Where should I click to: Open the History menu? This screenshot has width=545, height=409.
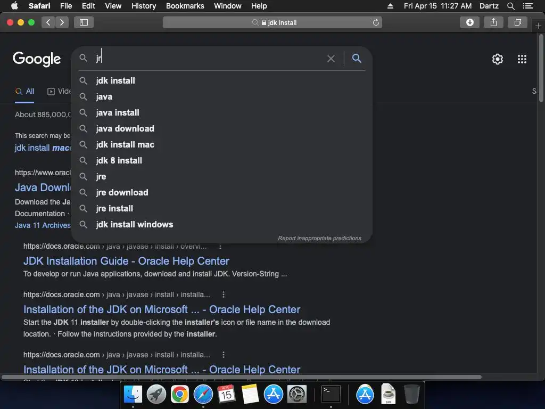click(x=144, y=6)
